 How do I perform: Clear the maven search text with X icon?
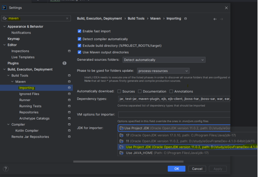click(x=67, y=18)
